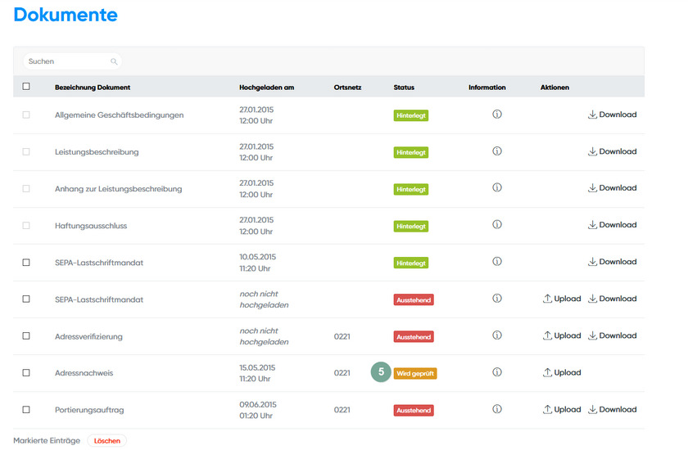Upload file for Portierungsauftrag
Viewport: 688px width, 450px height.
coord(562,409)
